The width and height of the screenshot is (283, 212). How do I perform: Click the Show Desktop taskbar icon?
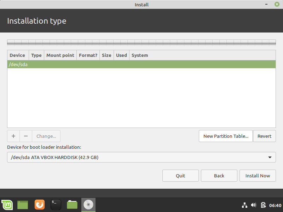point(23,205)
